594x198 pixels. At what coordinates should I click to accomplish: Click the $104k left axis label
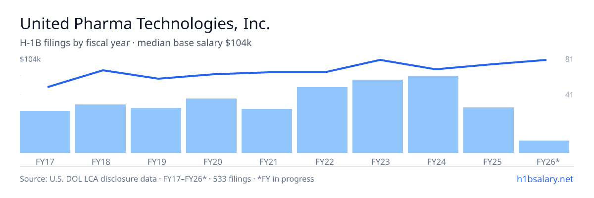tap(30, 59)
